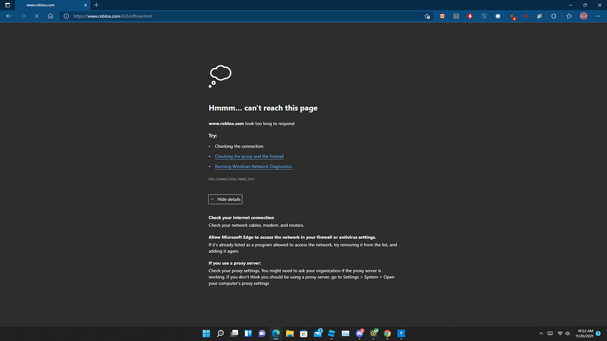Click the ERR_CONNECTION_TIMED_OUT error code
Screen dimensions: 607x341
click(x=232, y=179)
